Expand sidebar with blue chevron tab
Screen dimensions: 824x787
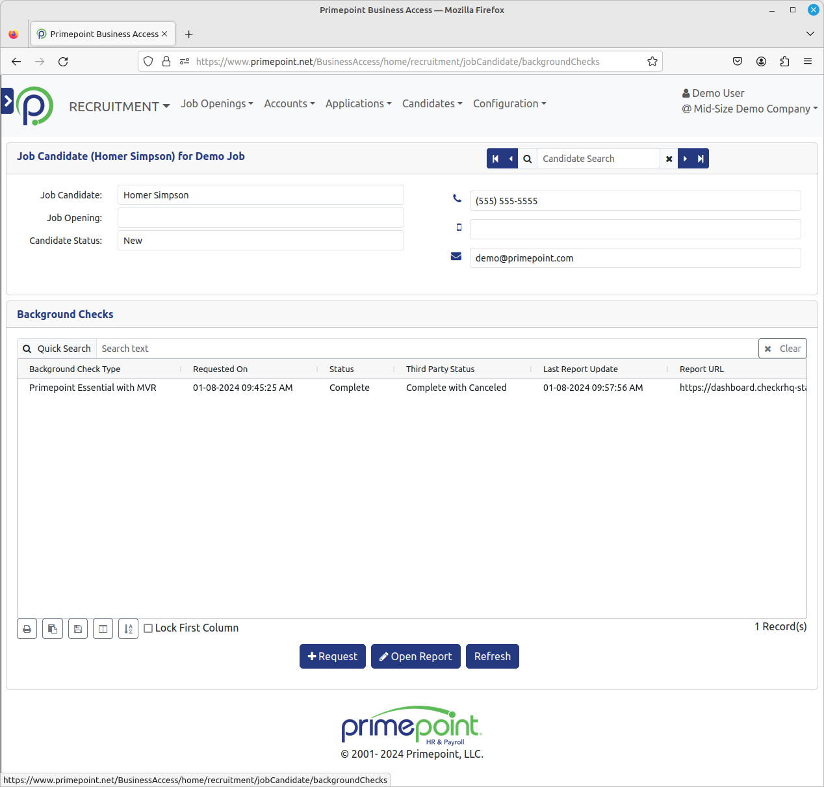coord(7,101)
